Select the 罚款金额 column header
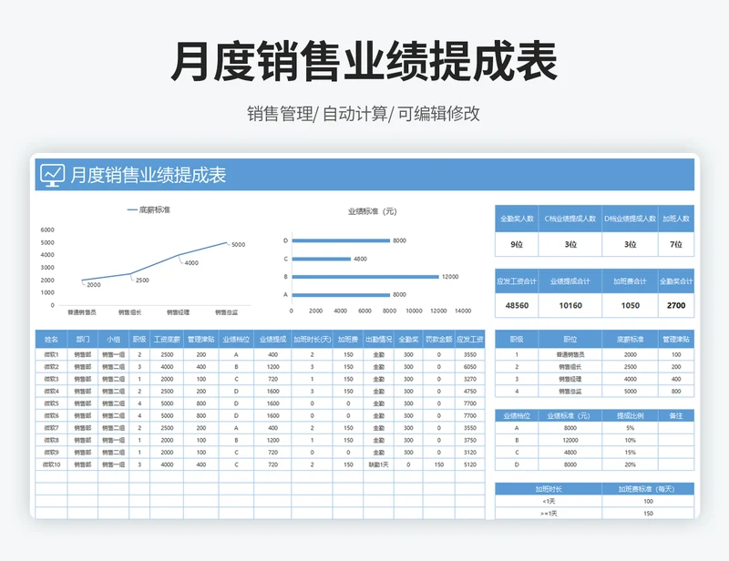Image resolution: width=729 pixels, height=561 pixels. coord(438,340)
